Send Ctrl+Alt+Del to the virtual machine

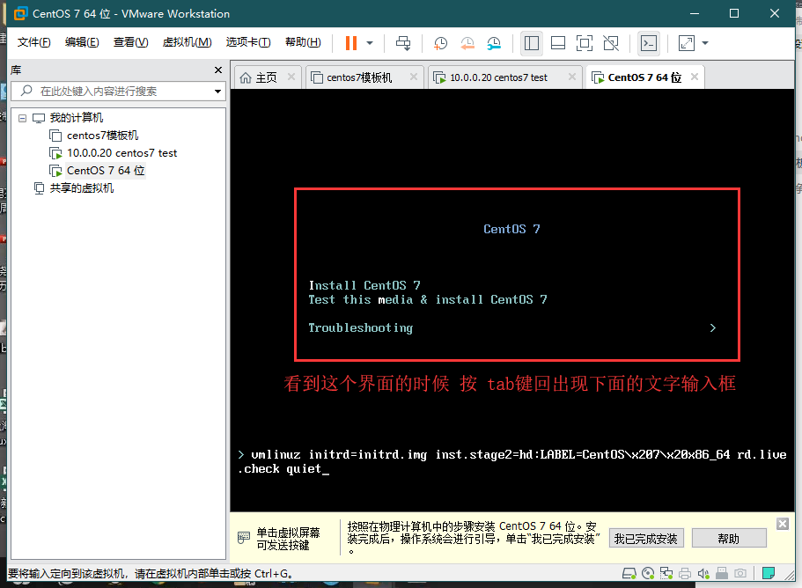coord(403,43)
